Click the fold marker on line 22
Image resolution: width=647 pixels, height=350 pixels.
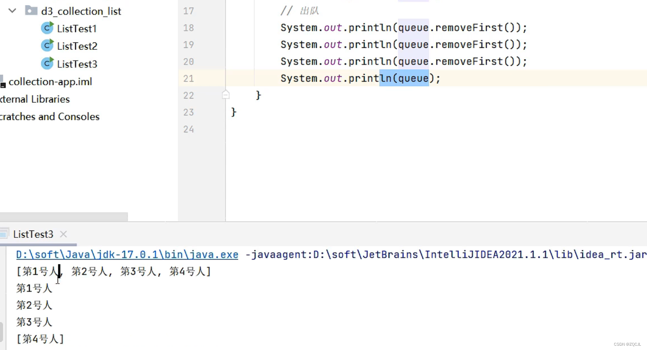(x=225, y=95)
